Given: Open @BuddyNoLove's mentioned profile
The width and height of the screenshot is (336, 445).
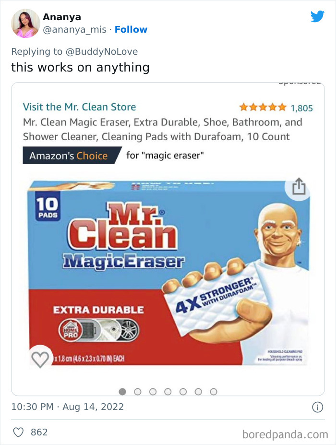Looking at the screenshot, I should (102, 52).
